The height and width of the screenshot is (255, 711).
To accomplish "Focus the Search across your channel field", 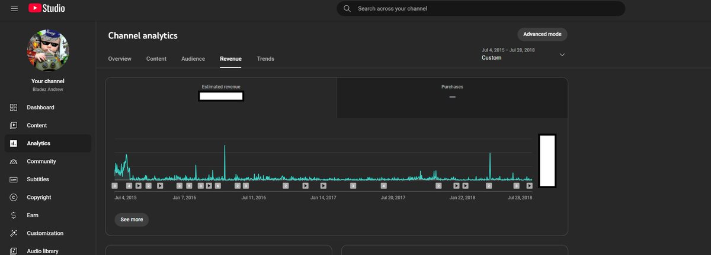I will [x=481, y=9].
